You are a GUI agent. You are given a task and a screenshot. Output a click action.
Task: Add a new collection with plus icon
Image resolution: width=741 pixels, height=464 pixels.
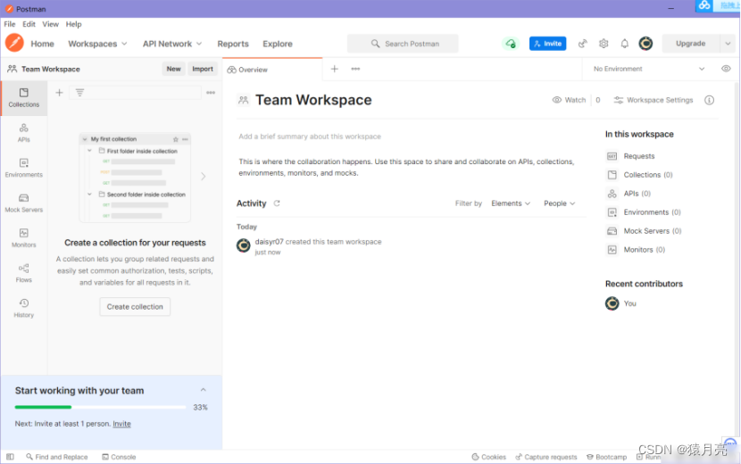(59, 93)
